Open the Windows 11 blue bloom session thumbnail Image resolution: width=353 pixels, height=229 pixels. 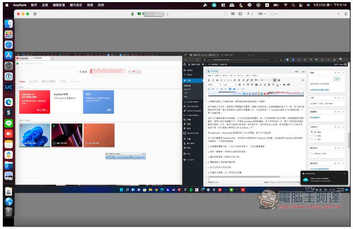point(35,135)
